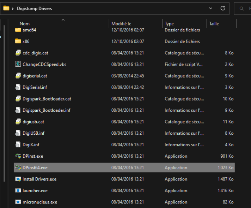Sort files by Type column header
The height and width of the screenshot is (208, 251).
(x=169, y=24)
